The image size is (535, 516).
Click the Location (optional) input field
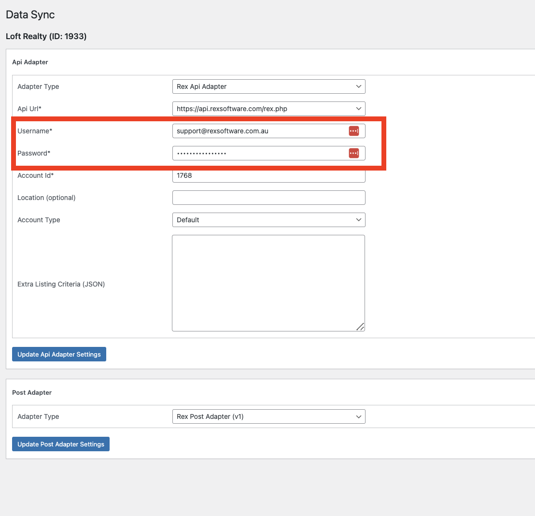pyautogui.click(x=269, y=198)
